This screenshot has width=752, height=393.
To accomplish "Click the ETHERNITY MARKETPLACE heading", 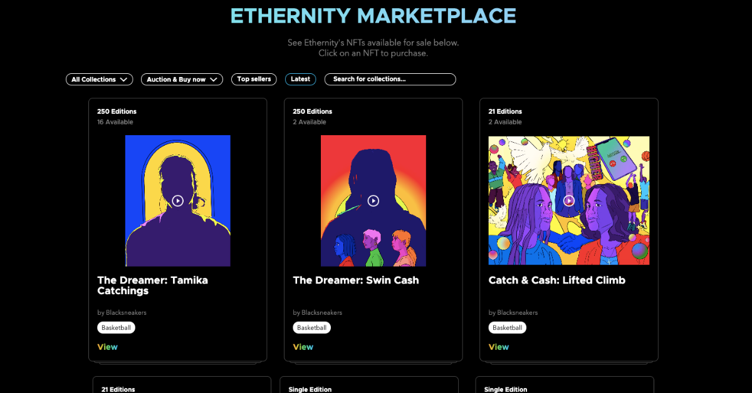I will pyautogui.click(x=374, y=15).
